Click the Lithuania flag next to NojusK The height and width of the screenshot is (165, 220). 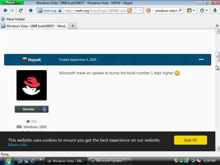pyautogui.click(x=25, y=59)
